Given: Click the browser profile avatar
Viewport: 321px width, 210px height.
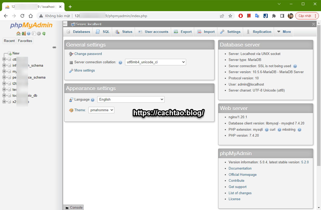Looking at the screenshot, I should click(291, 16).
